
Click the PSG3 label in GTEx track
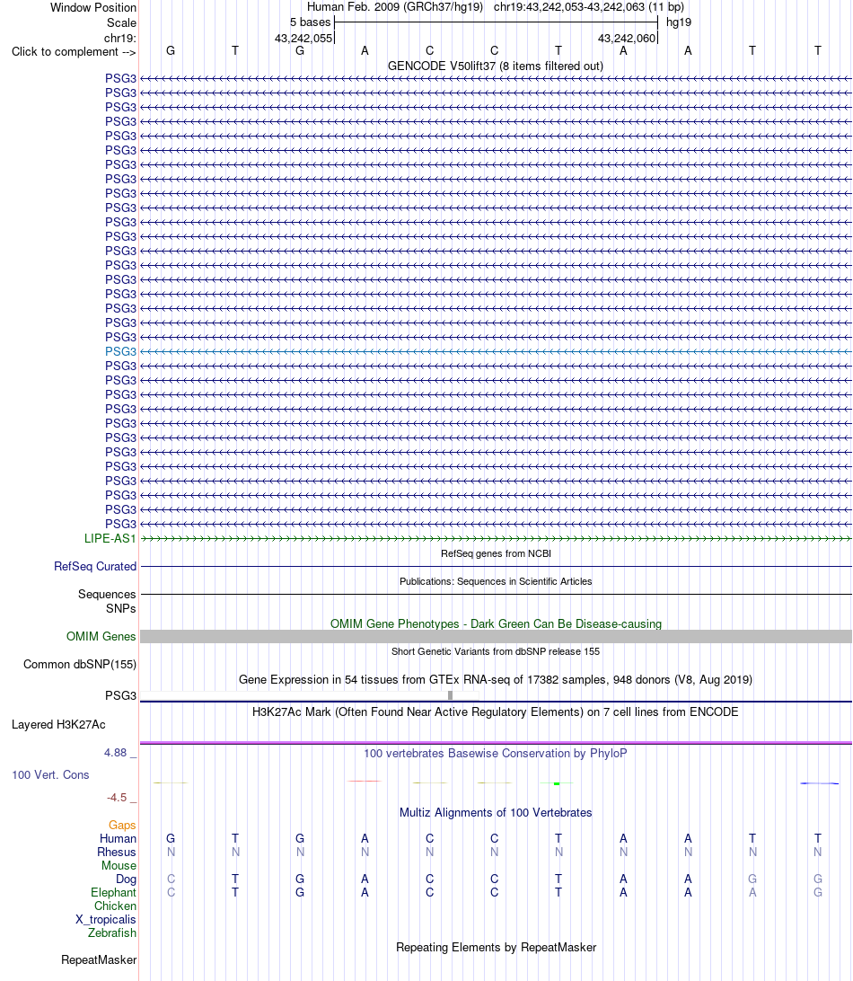120,695
